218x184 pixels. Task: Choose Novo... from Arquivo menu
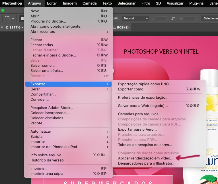[68, 11]
